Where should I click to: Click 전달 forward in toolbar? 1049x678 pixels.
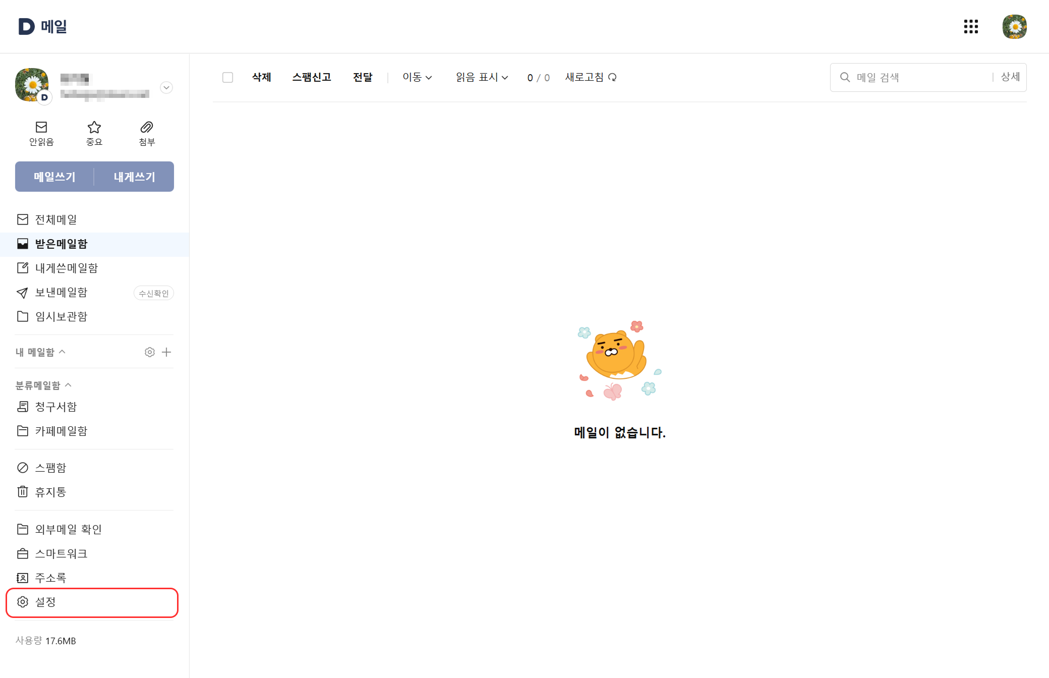[363, 77]
